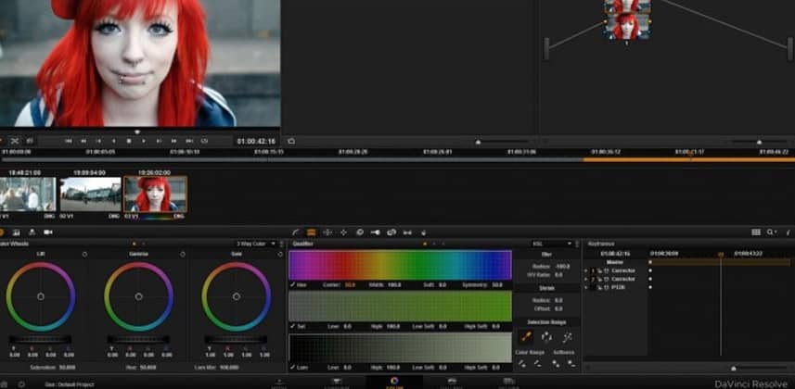This screenshot has width=795, height=389.
Task: Toggle the Lum qualifier checkbox
Action: (x=292, y=367)
